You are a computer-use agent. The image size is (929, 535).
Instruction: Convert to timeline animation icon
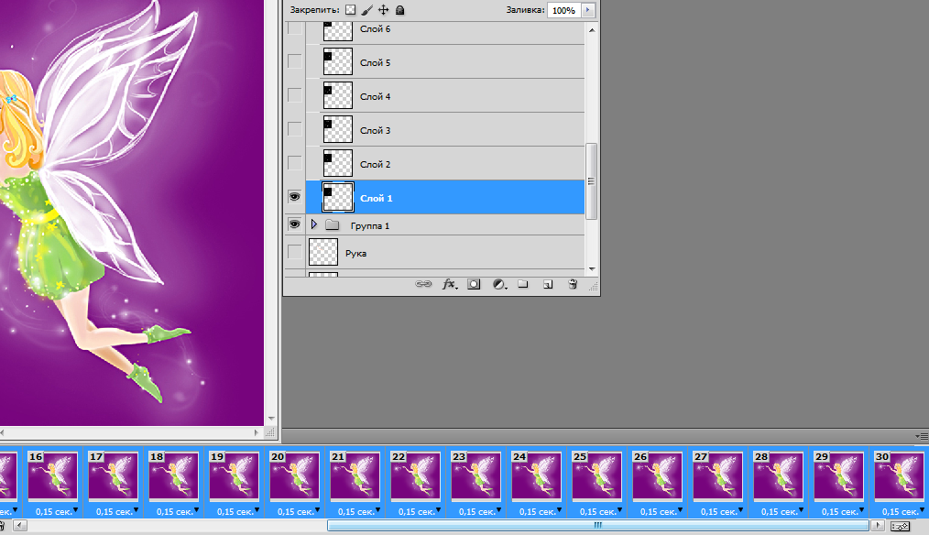pos(900,526)
